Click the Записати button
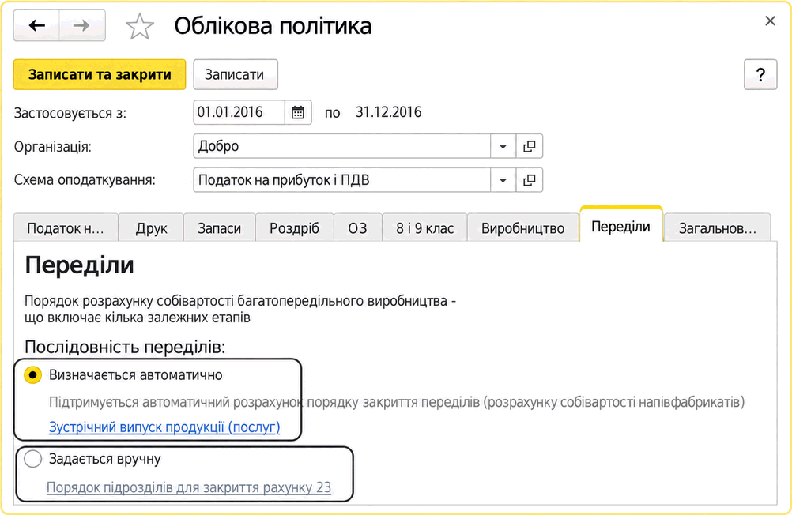The image size is (792, 515). (235, 75)
